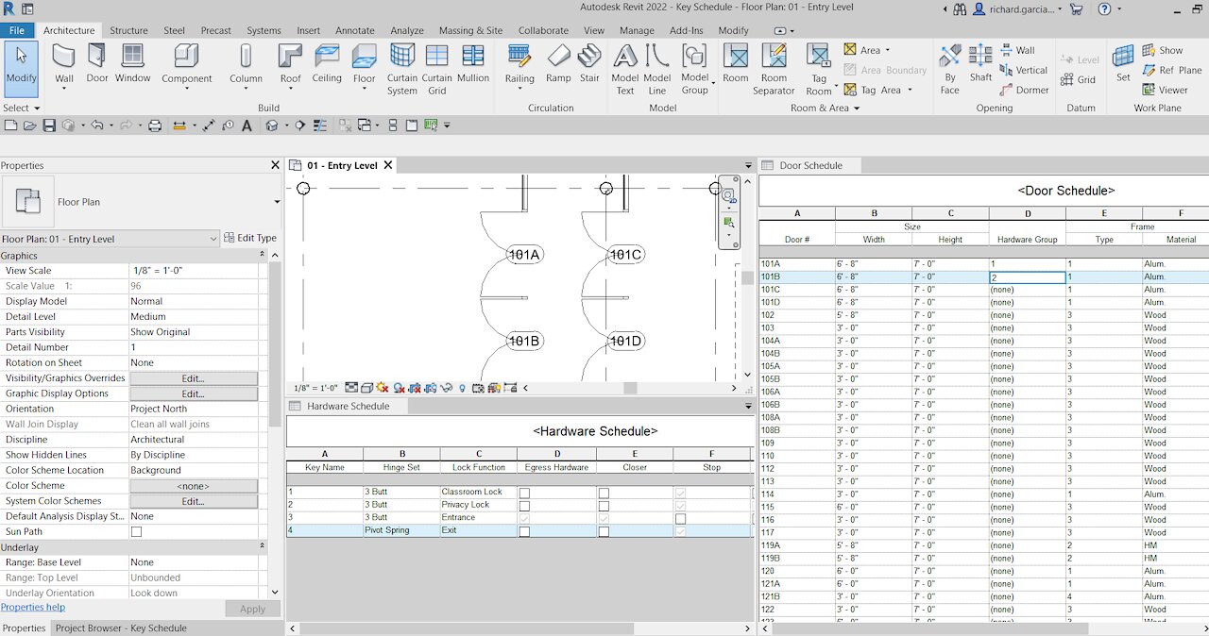Collapse the Underlay properties section
The width and height of the screenshot is (1209, 636).
[x=262, y=547]
